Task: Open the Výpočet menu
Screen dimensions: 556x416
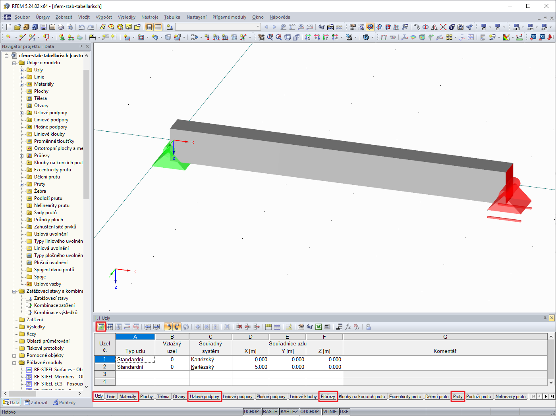Action: click(x=104, y=17)
